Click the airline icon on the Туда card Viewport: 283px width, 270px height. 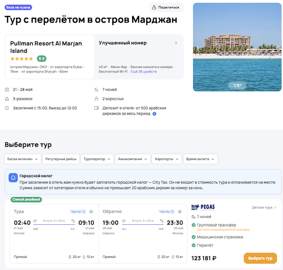91,212
